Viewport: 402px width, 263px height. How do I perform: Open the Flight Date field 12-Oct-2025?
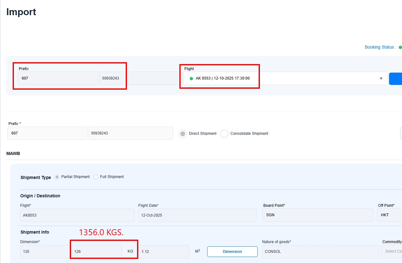[x=197, y=215]
